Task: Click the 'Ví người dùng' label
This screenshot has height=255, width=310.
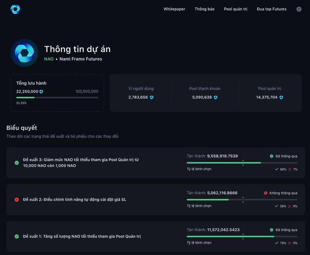Action: (x=141, y=89)
